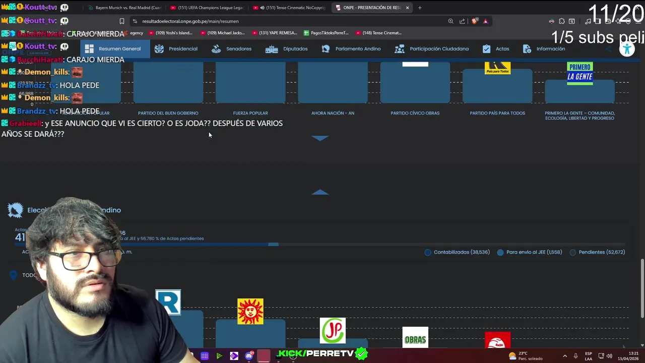The width and height of the screenshot is (645, 363).
Task: Switch to the UEFA Champions League tab
Action: coord(207,8)
